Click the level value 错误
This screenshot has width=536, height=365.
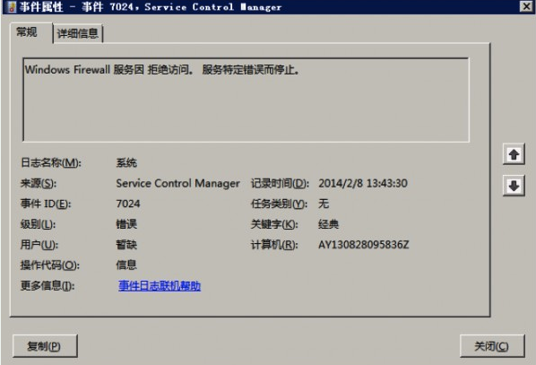[126, 224]
